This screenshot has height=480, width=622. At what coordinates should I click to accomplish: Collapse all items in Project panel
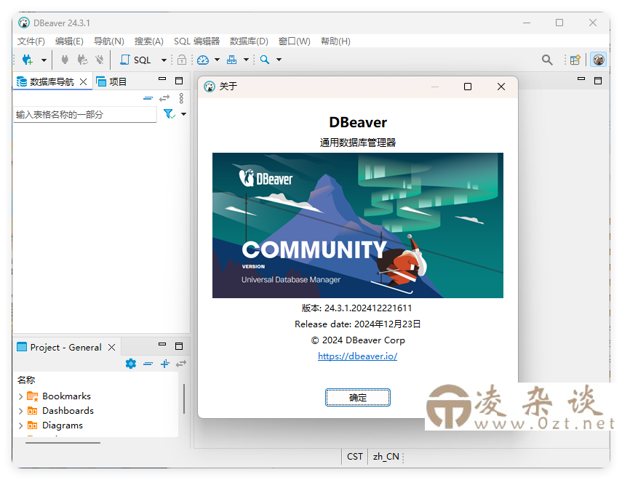148,364
